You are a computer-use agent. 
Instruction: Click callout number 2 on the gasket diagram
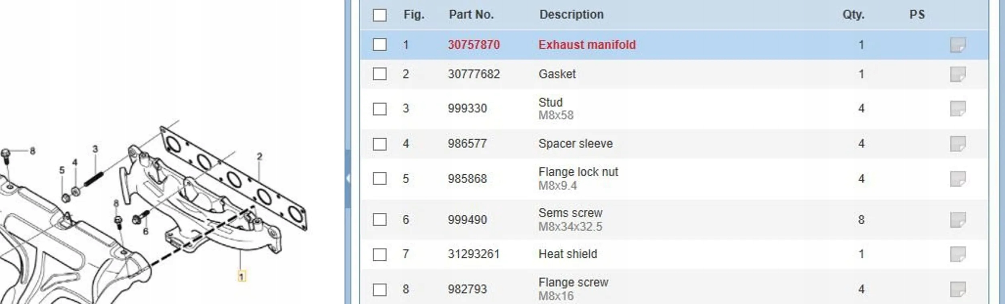coord(259,156)
